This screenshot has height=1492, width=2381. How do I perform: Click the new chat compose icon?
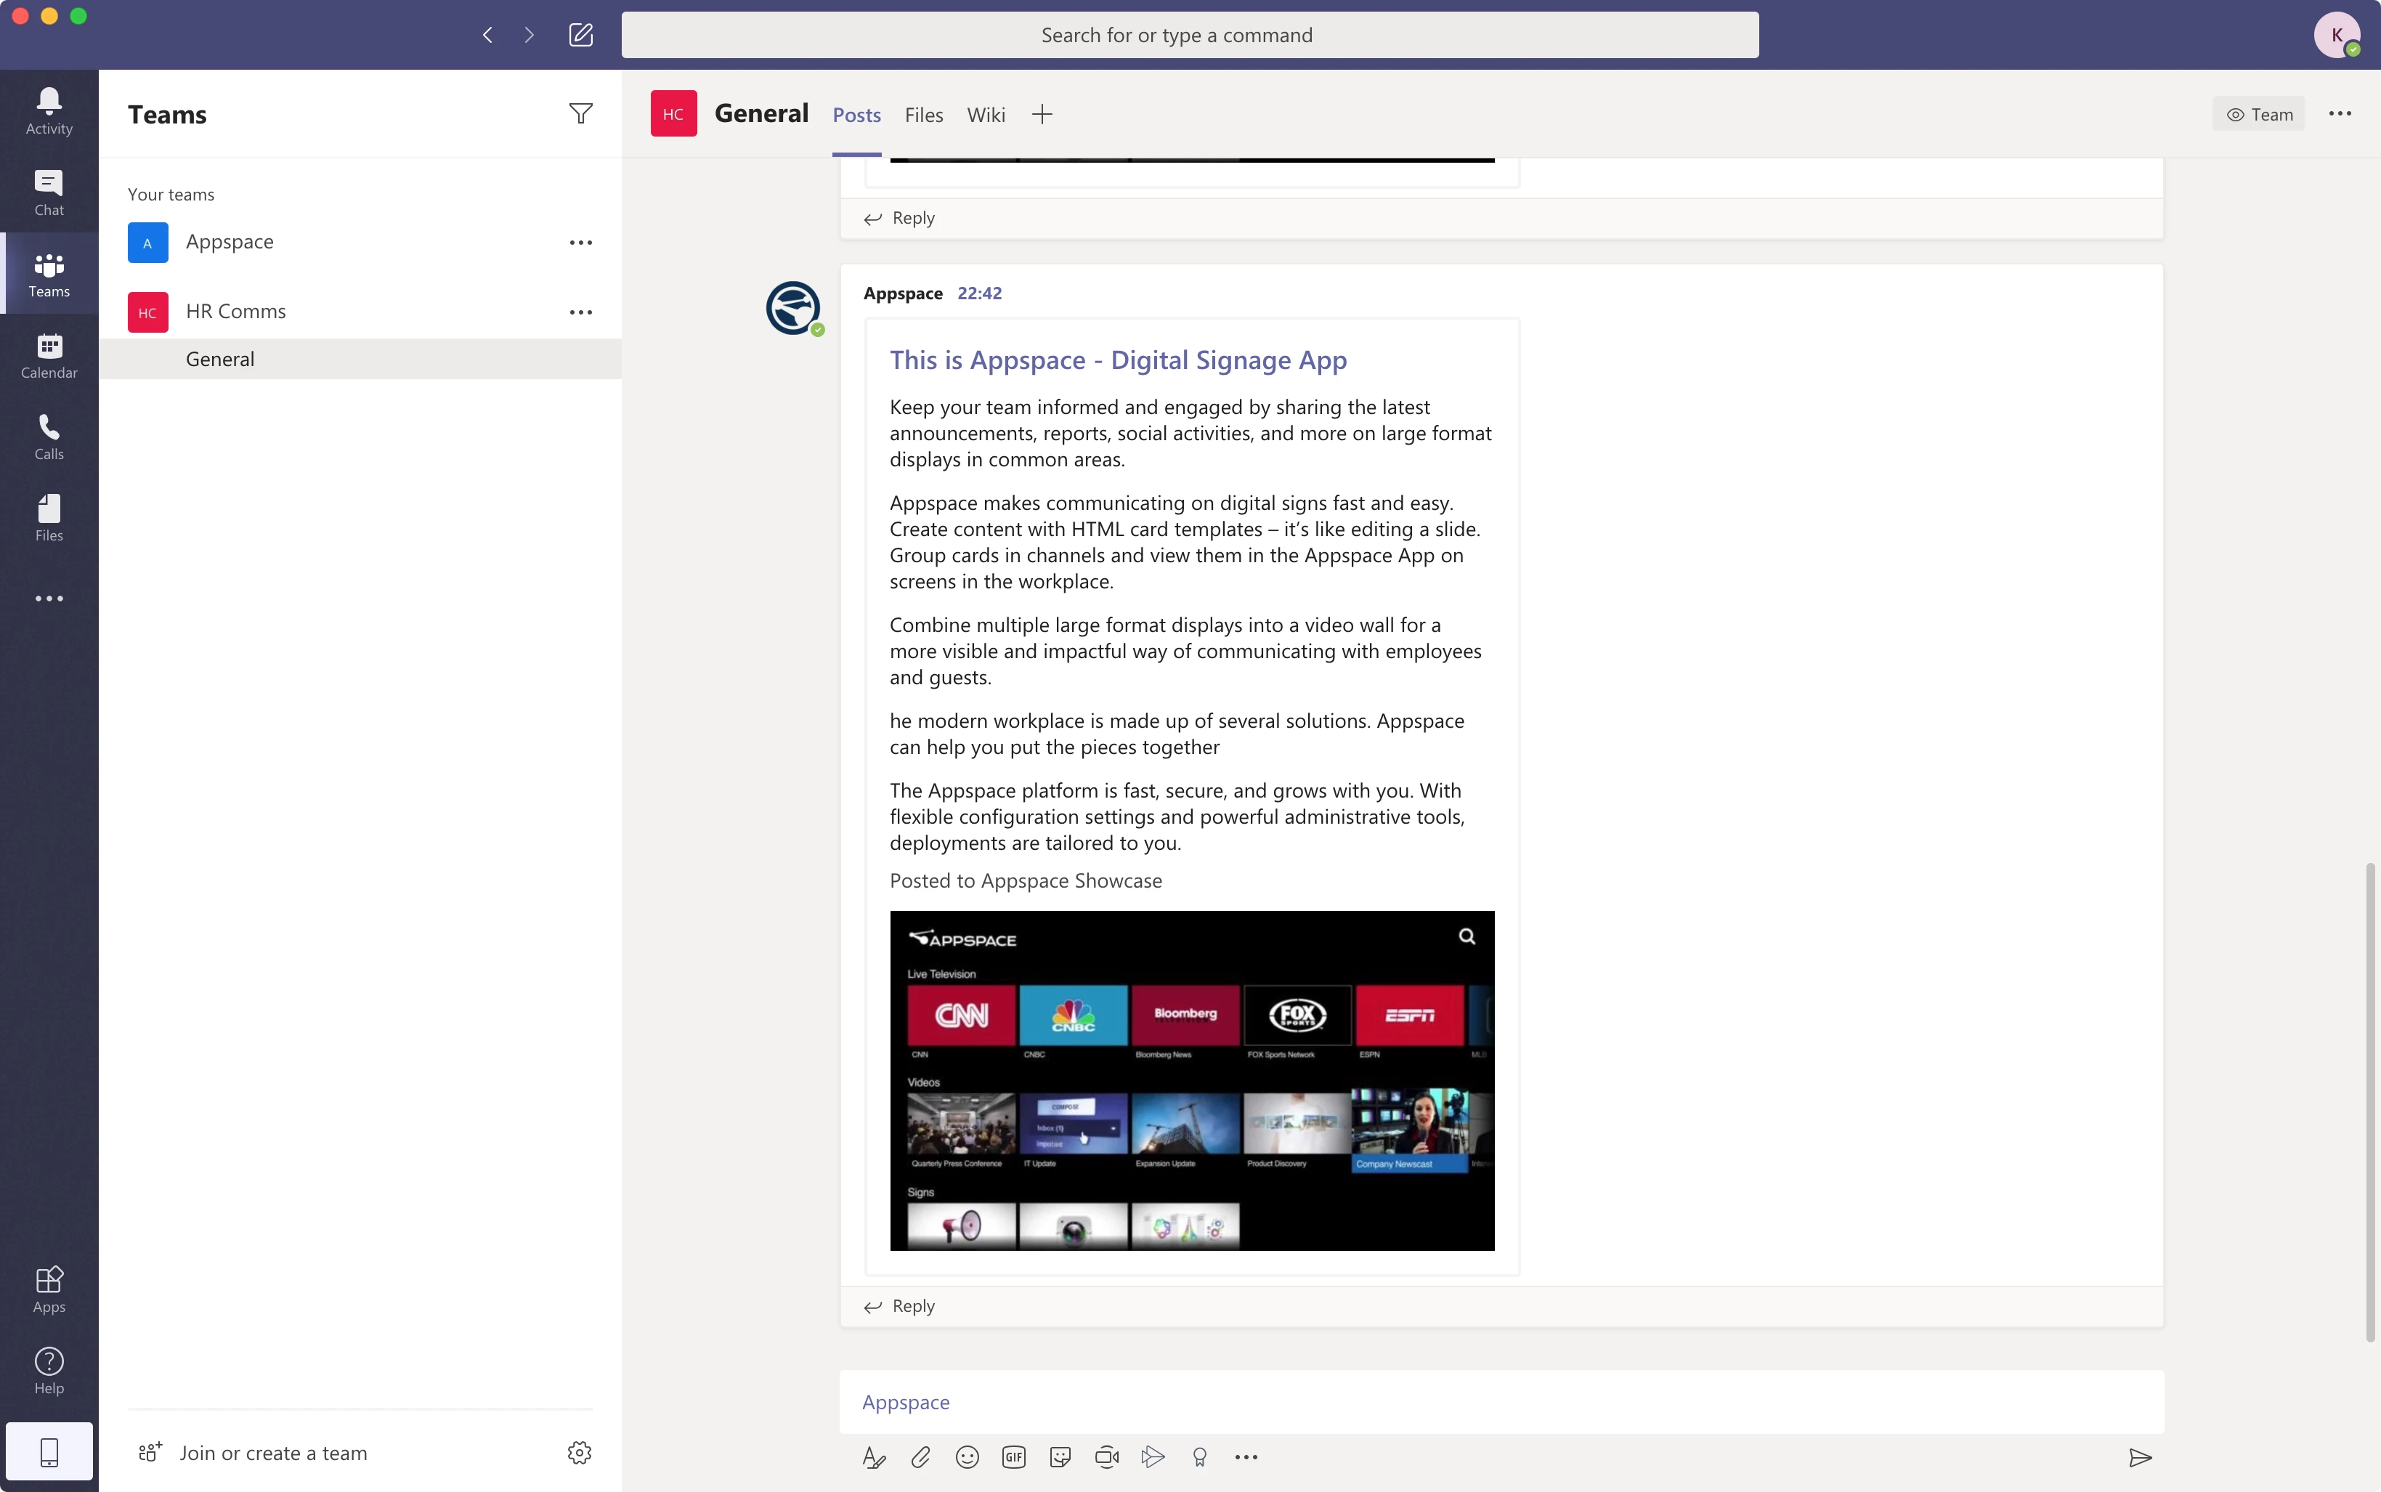point(580,36)
